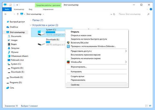
Task: Click Этот компьютер in the address breadcrumb
Action: [34, 14]
